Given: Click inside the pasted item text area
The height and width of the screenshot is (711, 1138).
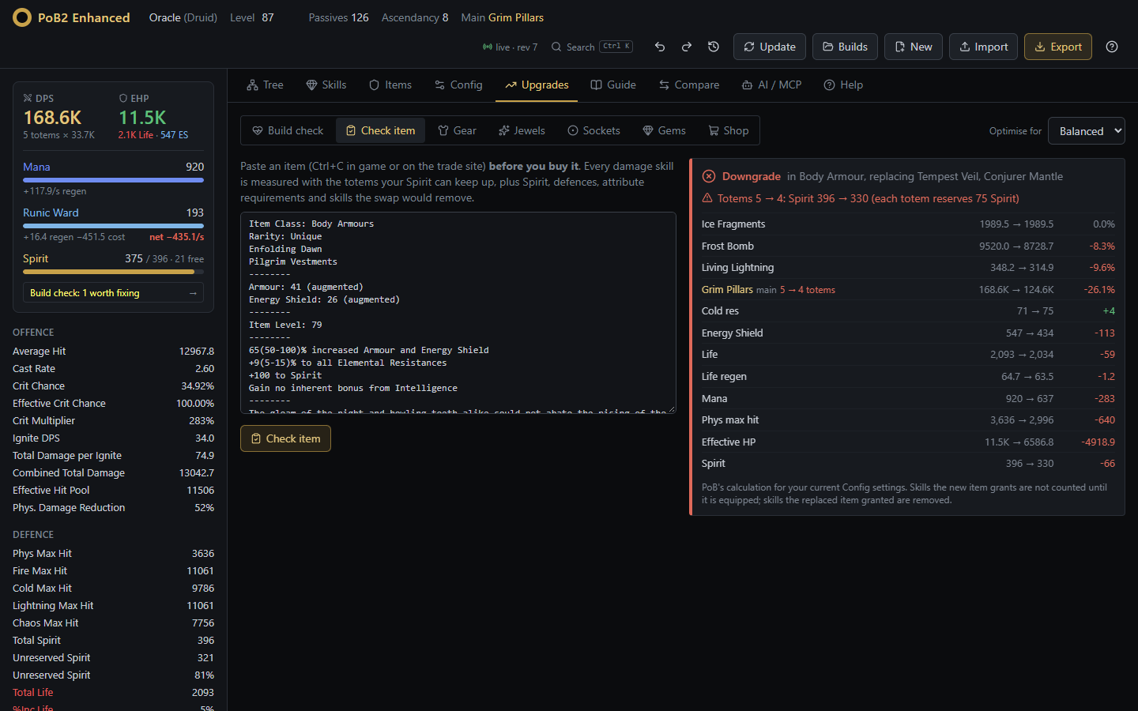Looking at the screenshot, I should (458, 312).
